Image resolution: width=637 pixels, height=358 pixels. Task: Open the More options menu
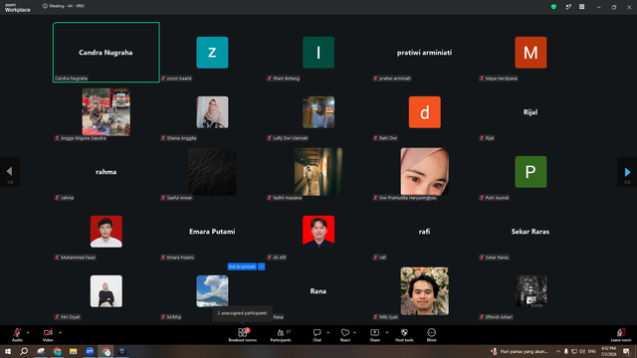[431, 335]
